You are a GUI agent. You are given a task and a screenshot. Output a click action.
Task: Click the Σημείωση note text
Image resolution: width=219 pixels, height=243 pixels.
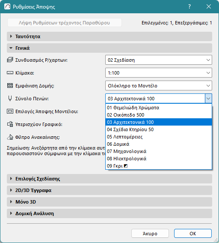click(x=56, y=151)
